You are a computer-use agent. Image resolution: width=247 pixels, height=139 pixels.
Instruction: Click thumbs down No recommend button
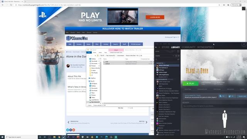[x=232, y=96]
